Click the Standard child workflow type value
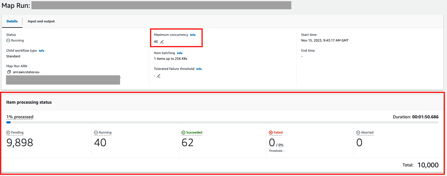The image size is (447, 176). (13, 56)
